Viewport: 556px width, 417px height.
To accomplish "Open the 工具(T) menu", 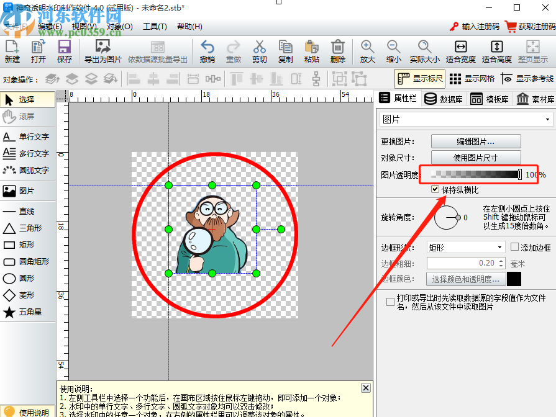I will 153,27.
